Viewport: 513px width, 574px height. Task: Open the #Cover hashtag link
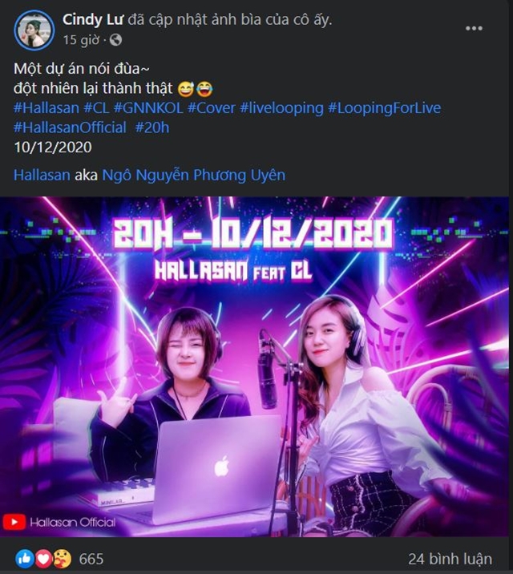(x=212, y=107)
